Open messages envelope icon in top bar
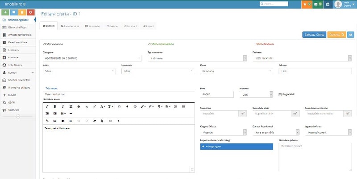Screen dimensions: 357x179 point(317,4)
